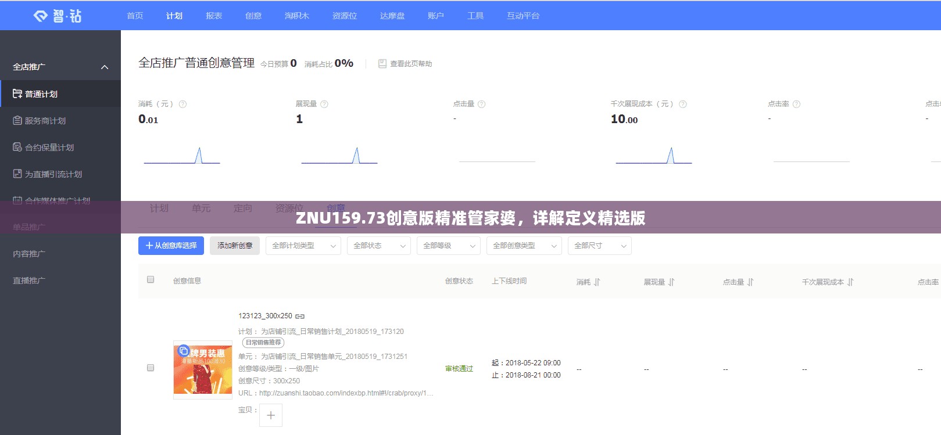
Task: Open 全部等级 dropdown
Action: pyautogui.click(x=449, y=246)
